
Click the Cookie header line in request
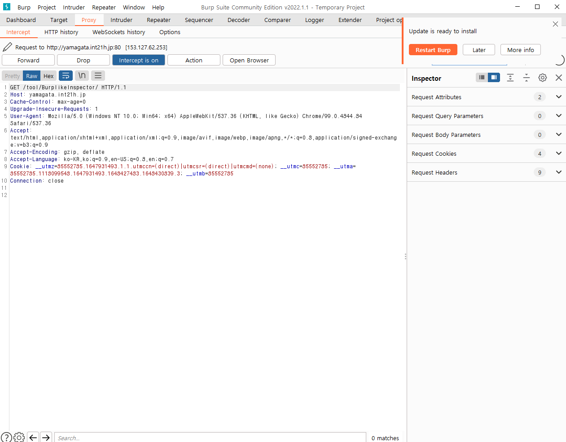(183, 170)
